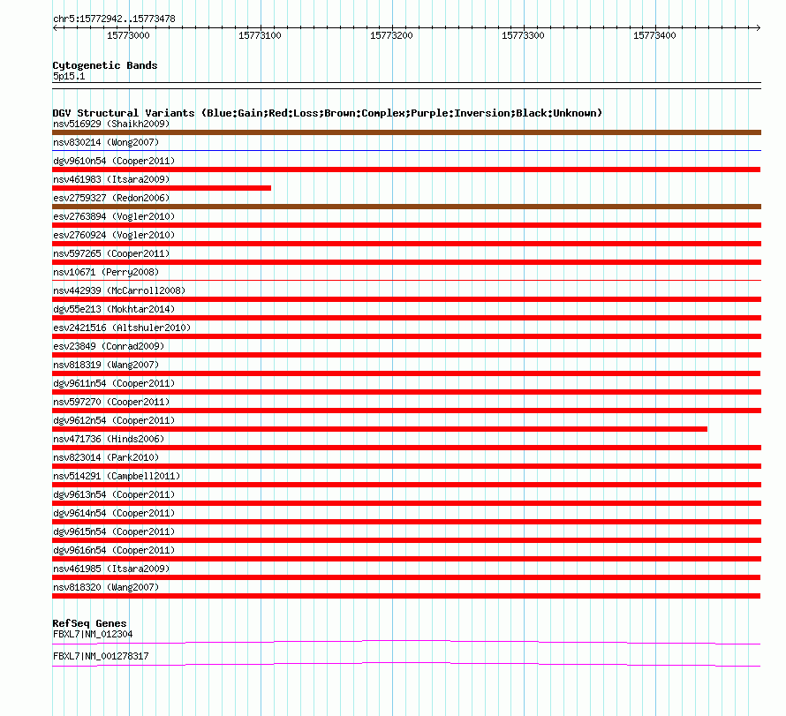Click the chr5:15772942..15773478 coordinate label
Viewport: 786px width, 716px height.
[x=114, y=19]
